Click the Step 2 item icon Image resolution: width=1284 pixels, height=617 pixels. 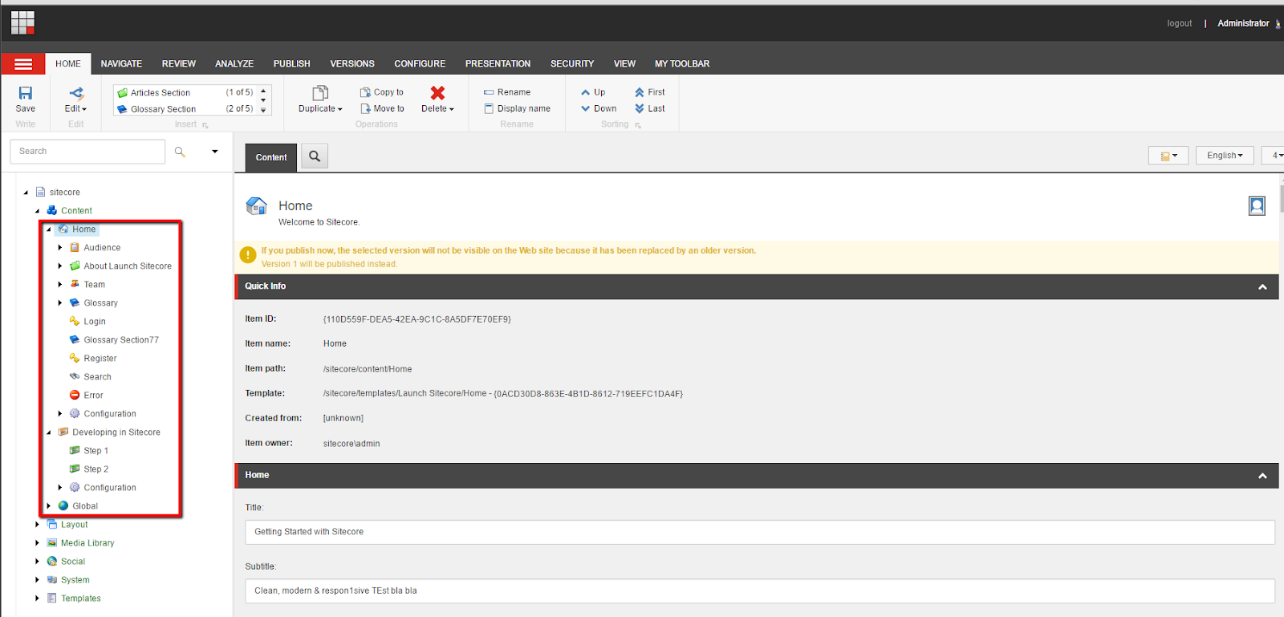tap(75, 469)
